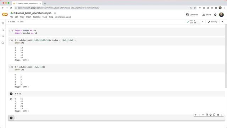Viewport: 227px width, 128px height.
Task: Copy link to cell icon
Action: (203, 114)
